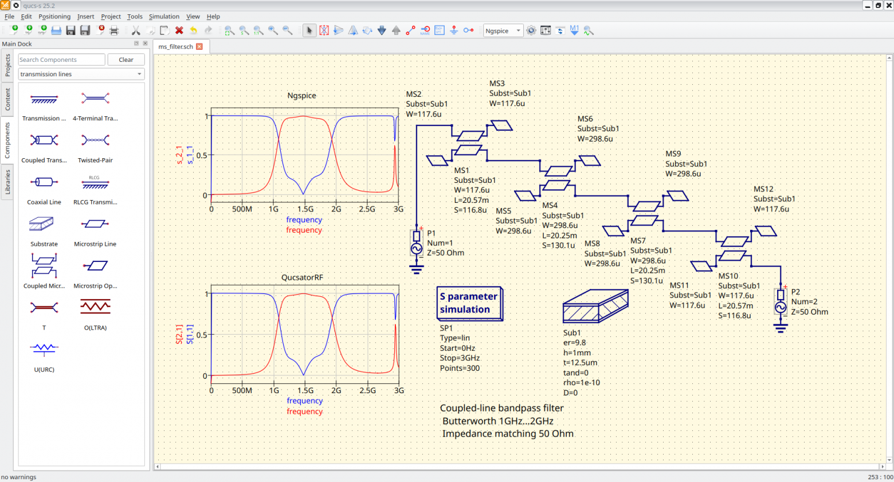The height and width of the screenshot is (482, 894).
Task: Open the Simulation menu
Action: (164, 17)
